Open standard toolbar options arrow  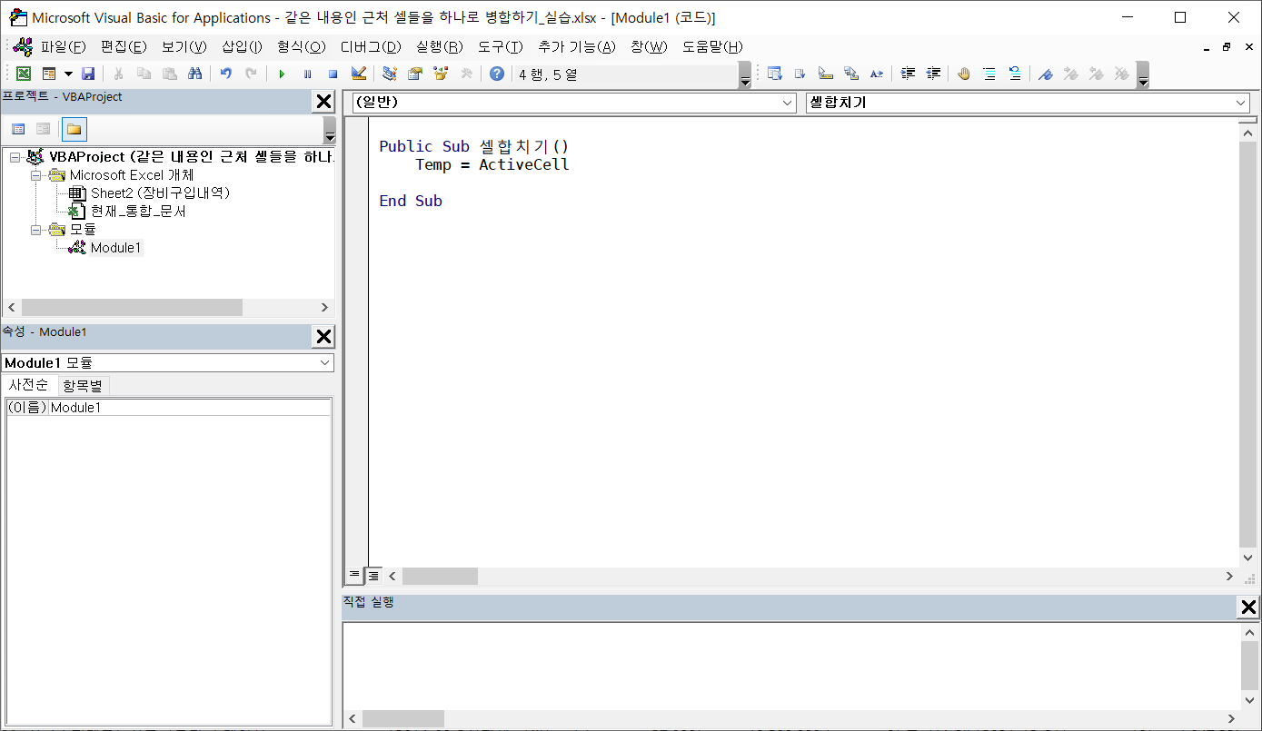[x=746, y=74]
